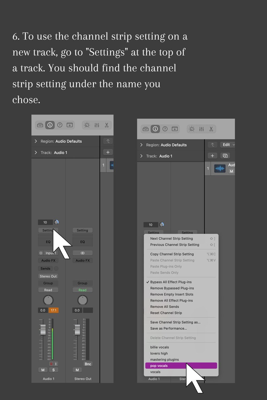Click the Input 1 button
The height and width of the screenshot is (400, 267).
[50, 253]
